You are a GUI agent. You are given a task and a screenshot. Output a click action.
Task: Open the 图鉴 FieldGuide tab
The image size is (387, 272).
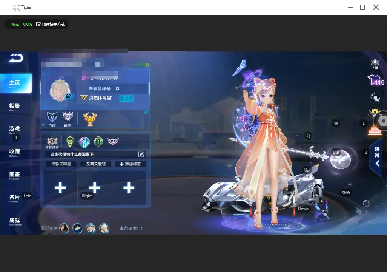pyautogui.click(x=14, y=175)
